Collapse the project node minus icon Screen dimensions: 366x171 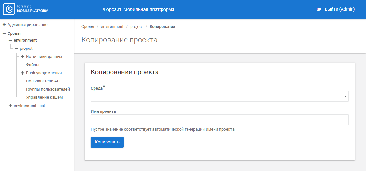[x=17, y=49]
